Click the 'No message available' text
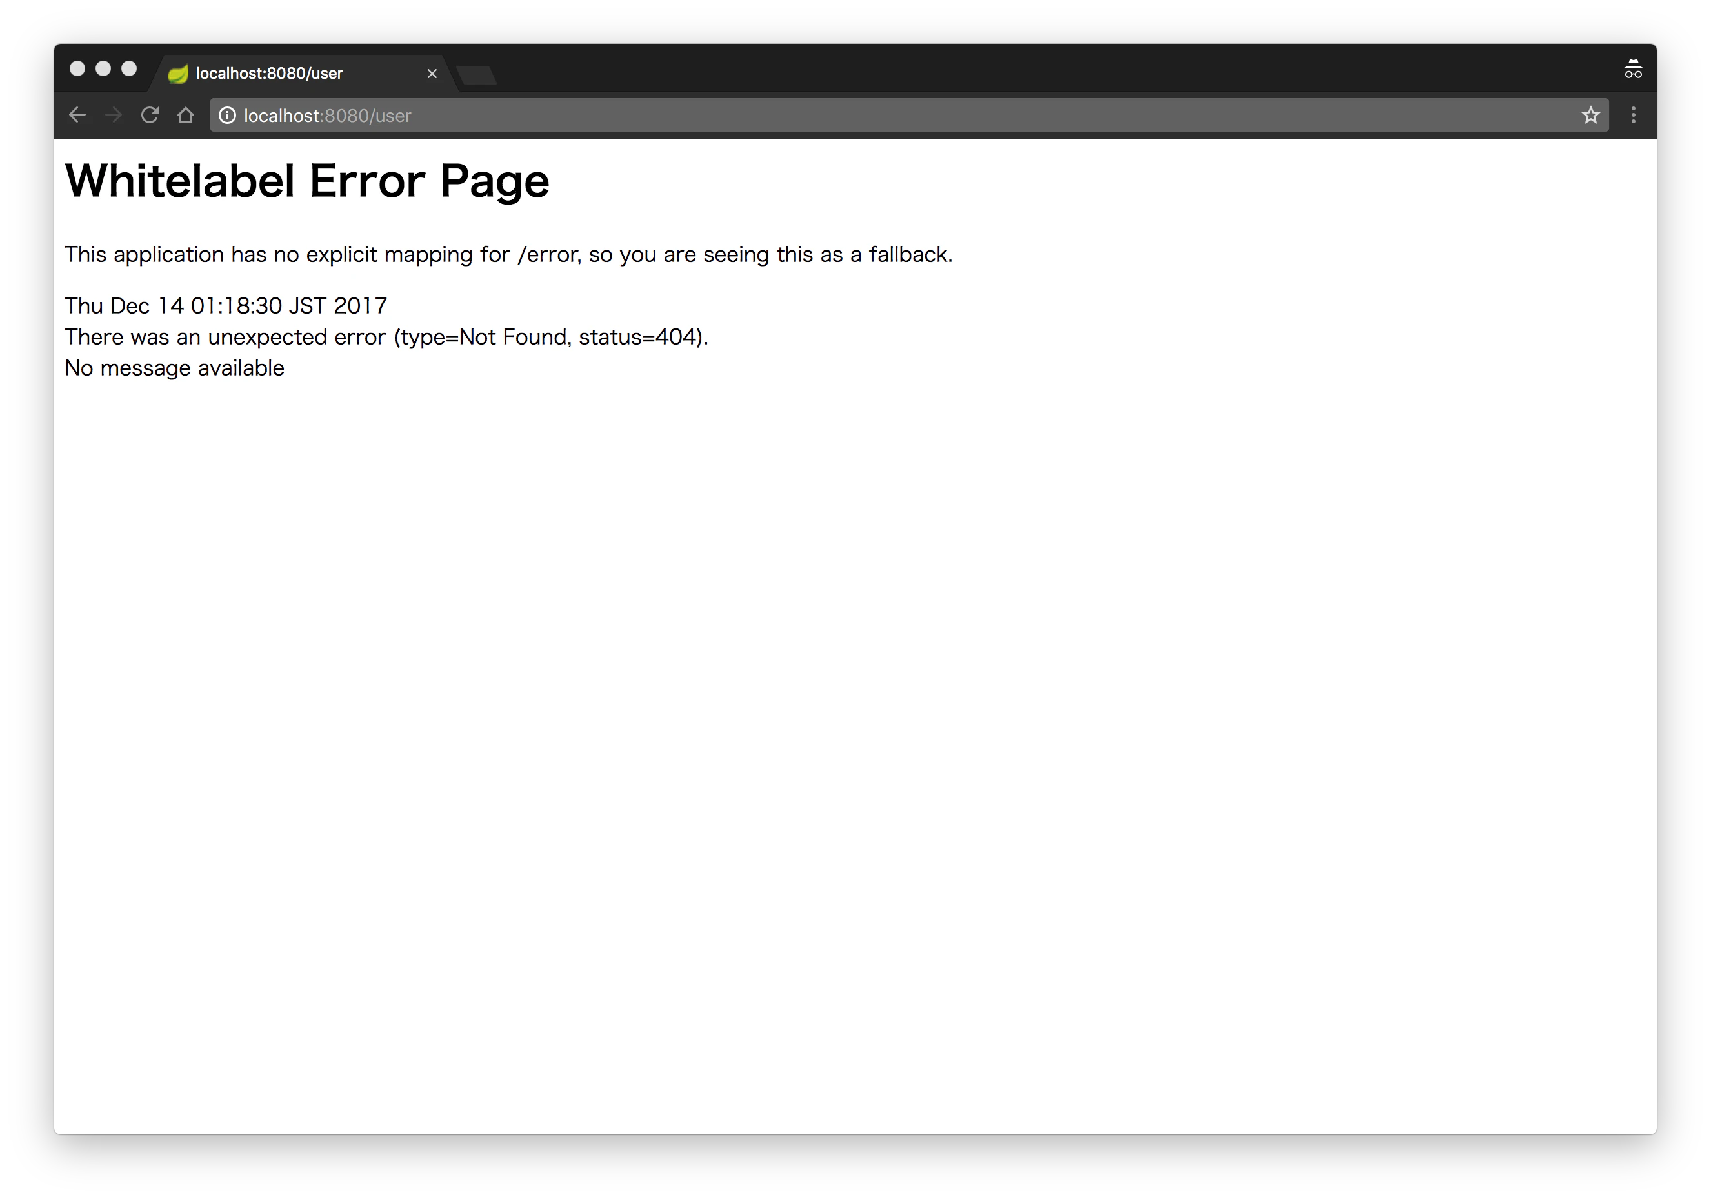This screenshot has width=1711, height=1199. [x=174, y=368]
